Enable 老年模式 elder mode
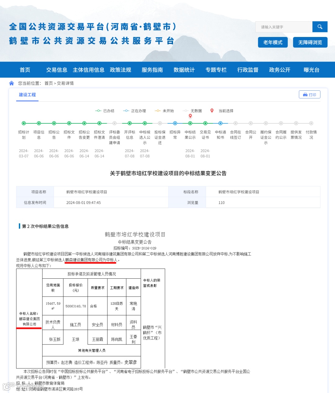The height and width of the screenshot is (393, 335). coord(273,42)
